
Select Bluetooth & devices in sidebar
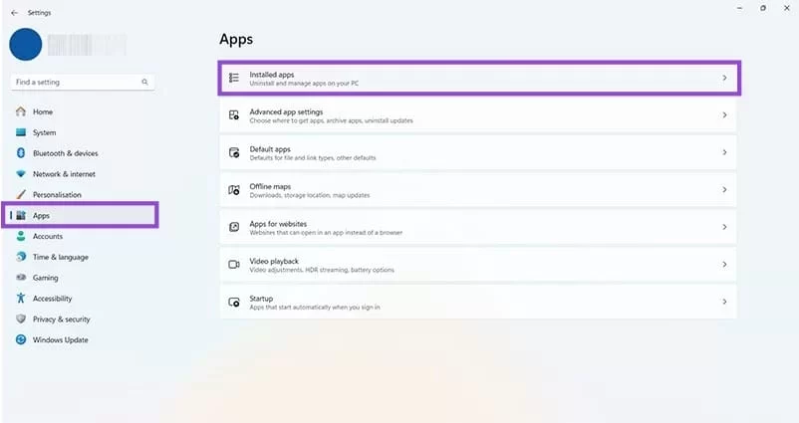(x=65, y=153)
